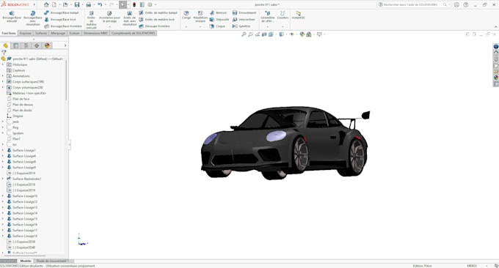This screenshot has height=268, width=499.
Task: Open the Options gear icon
Action: point(150,5)
